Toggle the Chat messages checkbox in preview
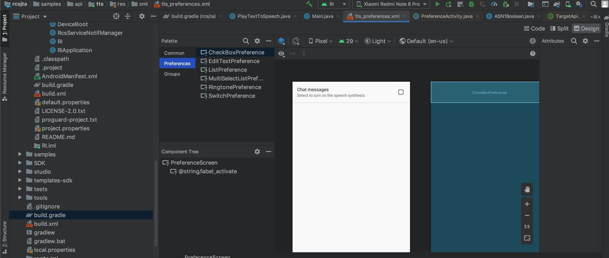The width and height of the screenshot is (609, 258). [x=401, y=92]
